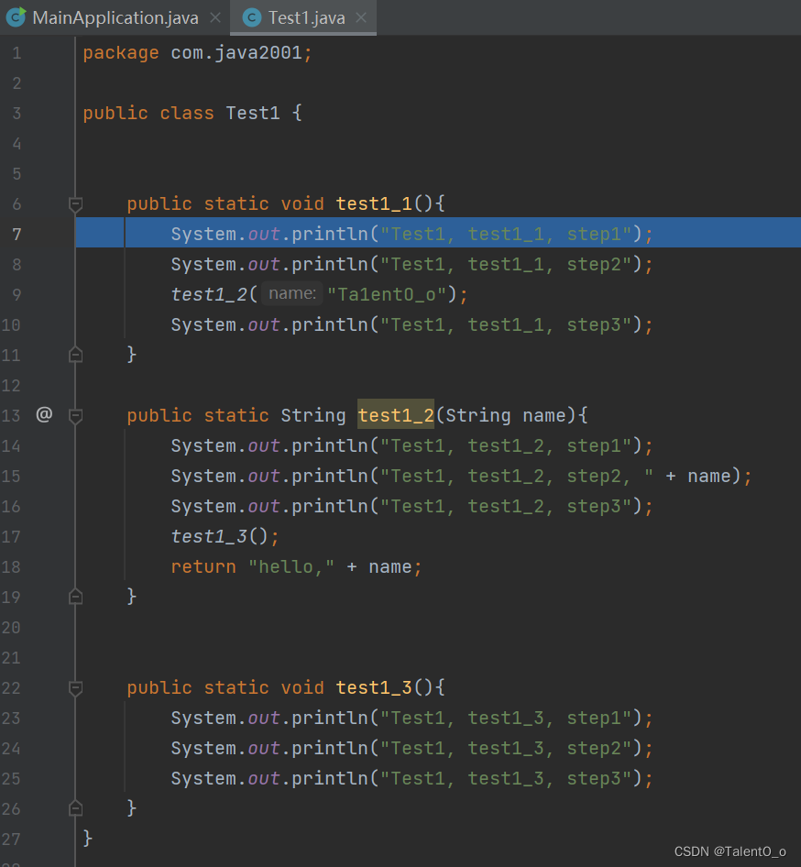This screenshot has width=801, height=867.
Task: Click the test1_3() call on line 17
Action: [219, 536]
